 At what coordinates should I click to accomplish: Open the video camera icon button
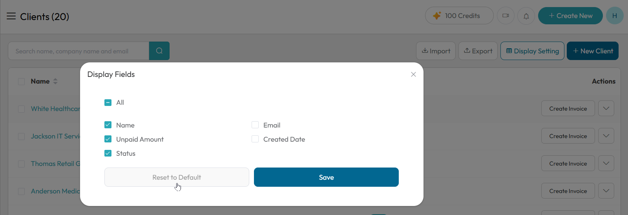click(506, 16)
